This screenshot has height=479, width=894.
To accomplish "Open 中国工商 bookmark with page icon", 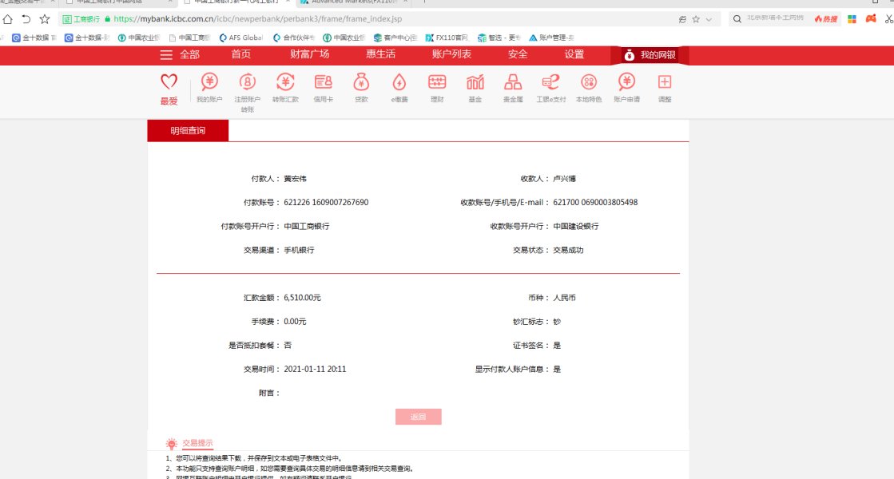I will click(189, 38).
